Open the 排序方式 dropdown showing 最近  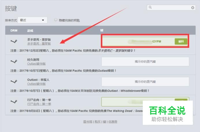click(x=33, y=20)
